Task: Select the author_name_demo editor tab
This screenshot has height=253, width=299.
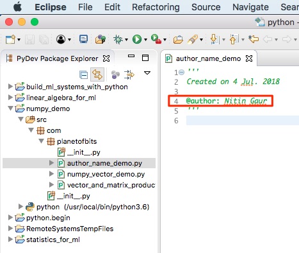Action: click(x=208, y=58)
